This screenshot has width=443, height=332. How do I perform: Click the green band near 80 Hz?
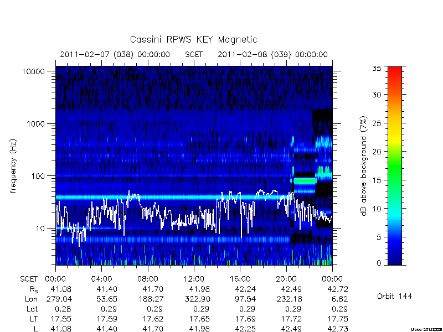pyautogui.click(x=304, y=180)
